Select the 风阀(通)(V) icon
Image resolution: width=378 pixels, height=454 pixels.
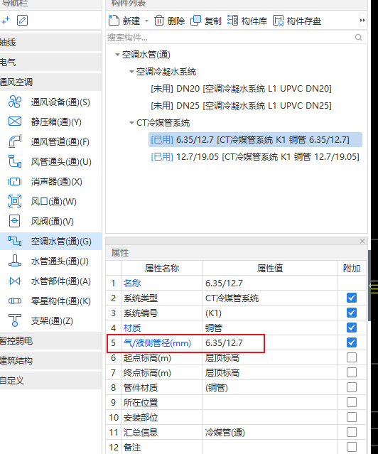click(x=15, y=221)
